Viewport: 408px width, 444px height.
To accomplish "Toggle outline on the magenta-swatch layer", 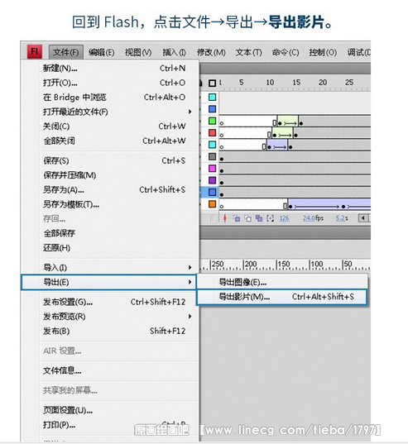I will tap(212, 169).
